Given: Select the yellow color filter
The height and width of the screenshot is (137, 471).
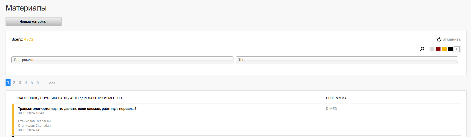Looking at the screenshot, I should click(444, 49).
